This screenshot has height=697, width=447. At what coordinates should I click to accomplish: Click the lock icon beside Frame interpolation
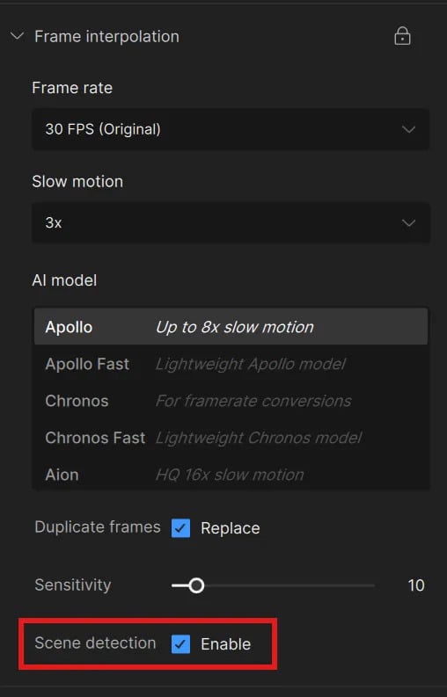click(x=402, y=36)
